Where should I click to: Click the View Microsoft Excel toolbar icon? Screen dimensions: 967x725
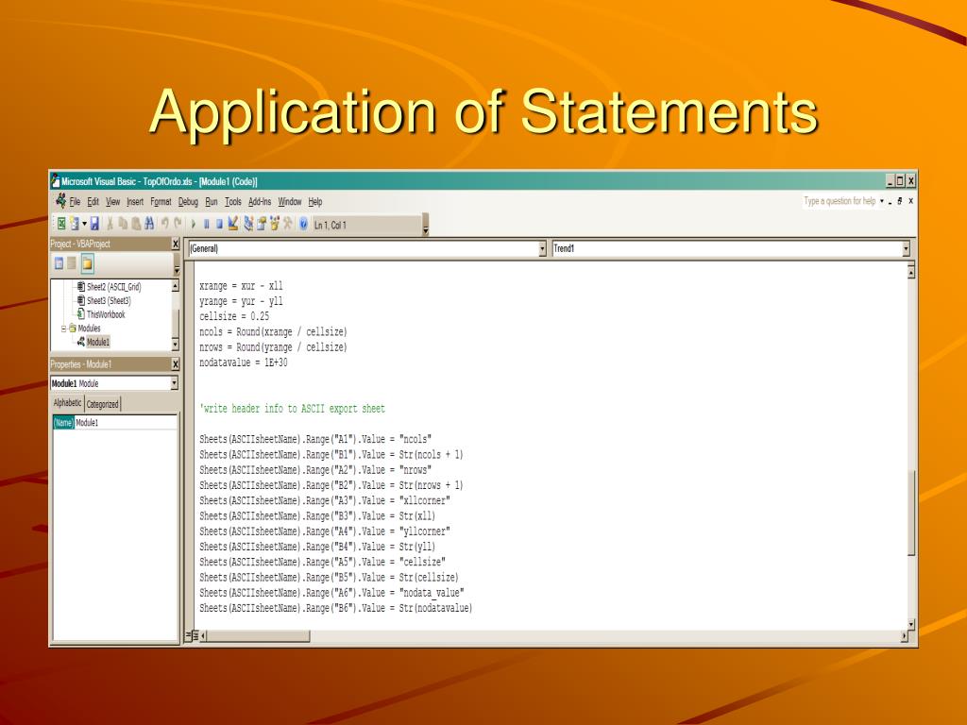61,224
